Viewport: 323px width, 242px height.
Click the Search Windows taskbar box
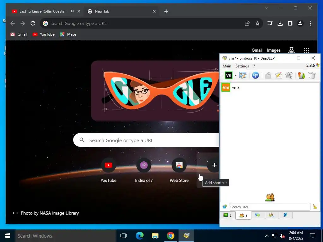pos(66,236)
